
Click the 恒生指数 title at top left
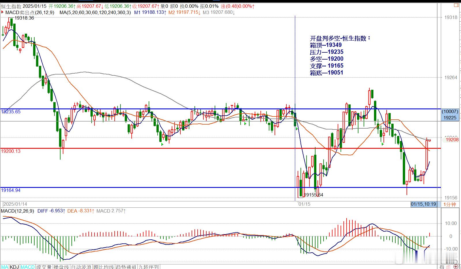pyautogui.click(x=11, y=6)
